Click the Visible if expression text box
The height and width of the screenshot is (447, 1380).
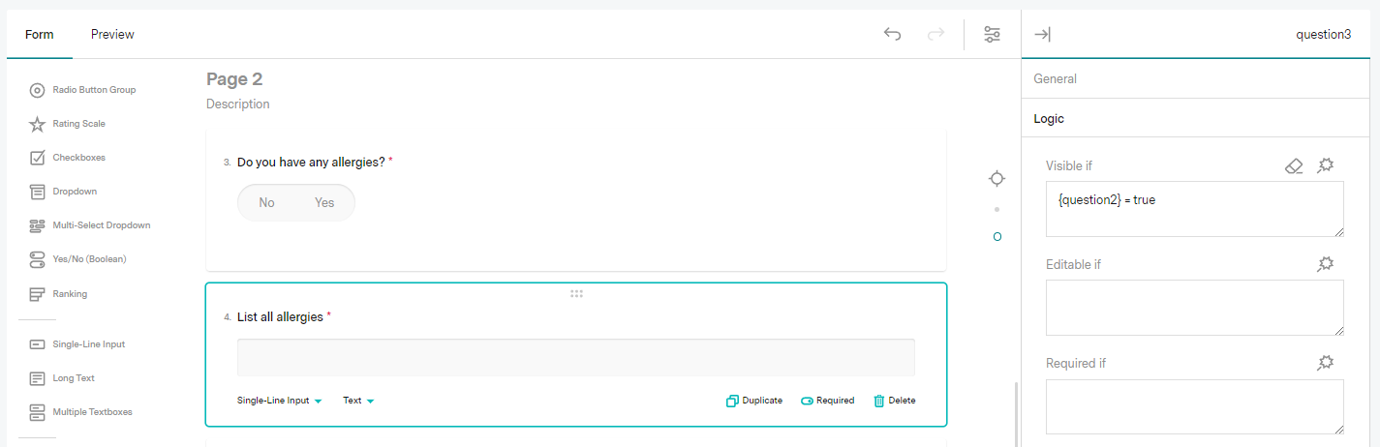point(1194,209)
